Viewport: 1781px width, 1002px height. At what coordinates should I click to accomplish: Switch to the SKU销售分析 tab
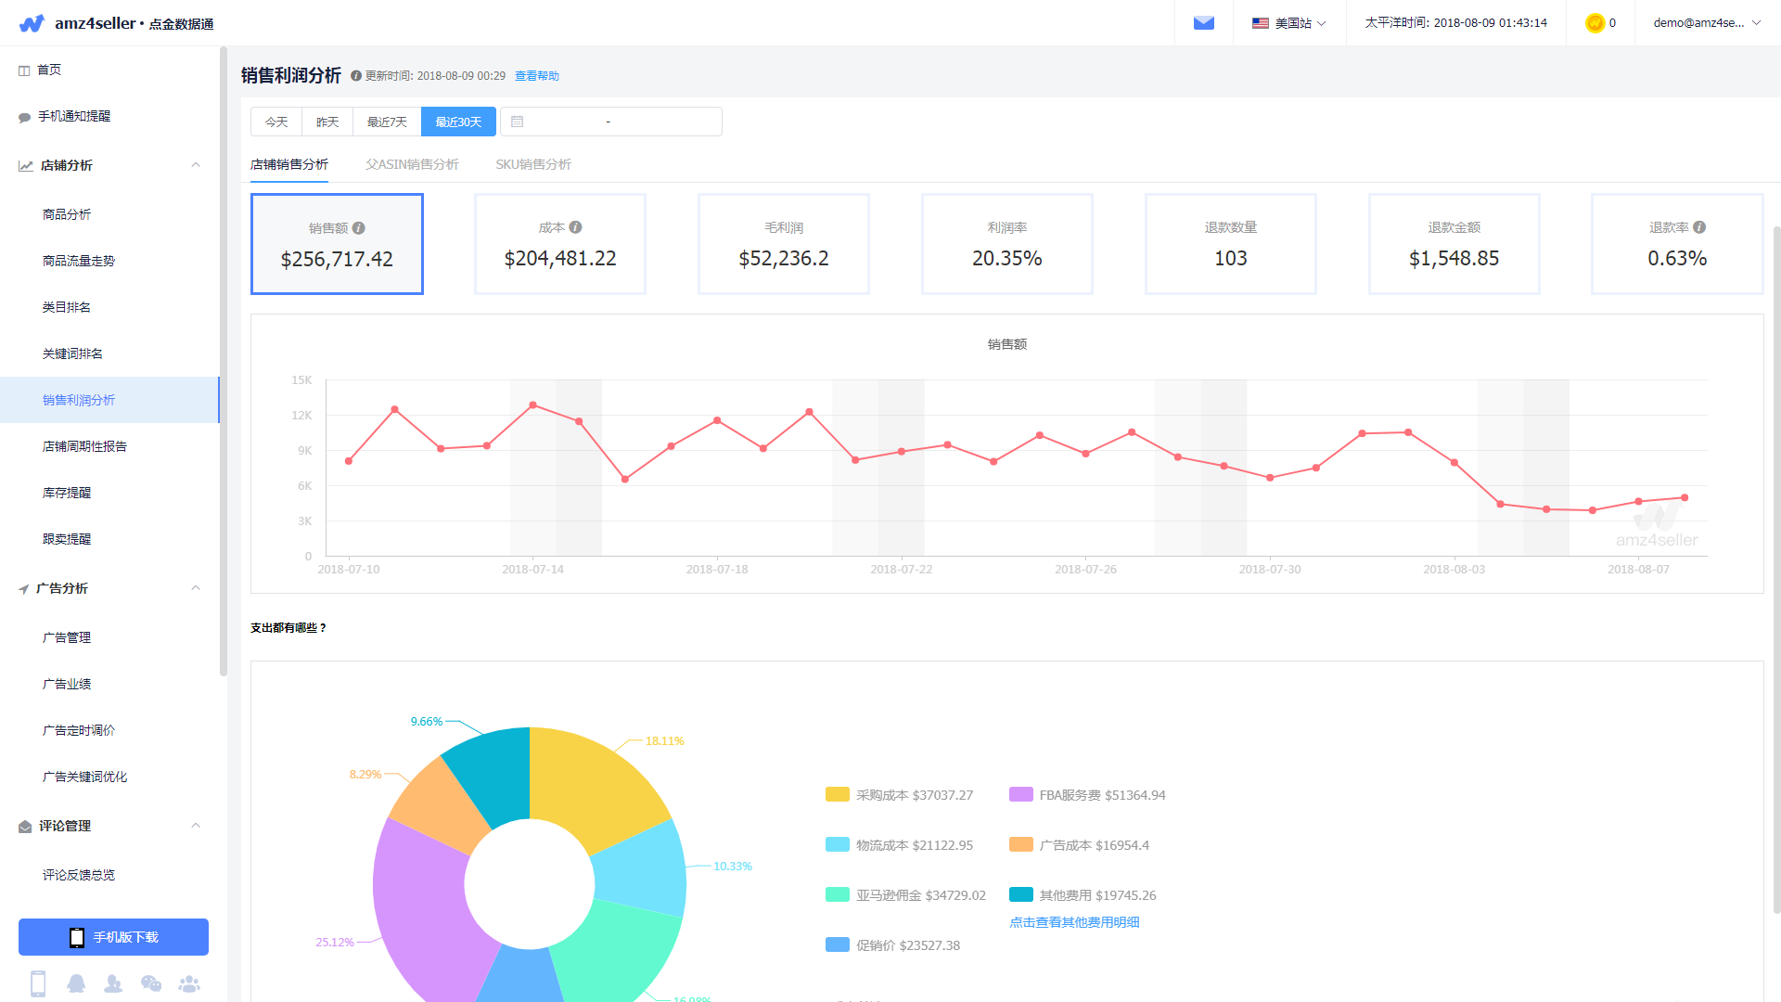[x=533, y=164]
